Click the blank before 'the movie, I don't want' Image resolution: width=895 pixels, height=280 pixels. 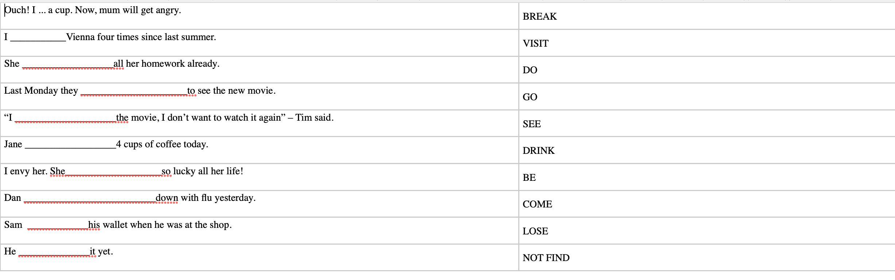click(65, 118)
